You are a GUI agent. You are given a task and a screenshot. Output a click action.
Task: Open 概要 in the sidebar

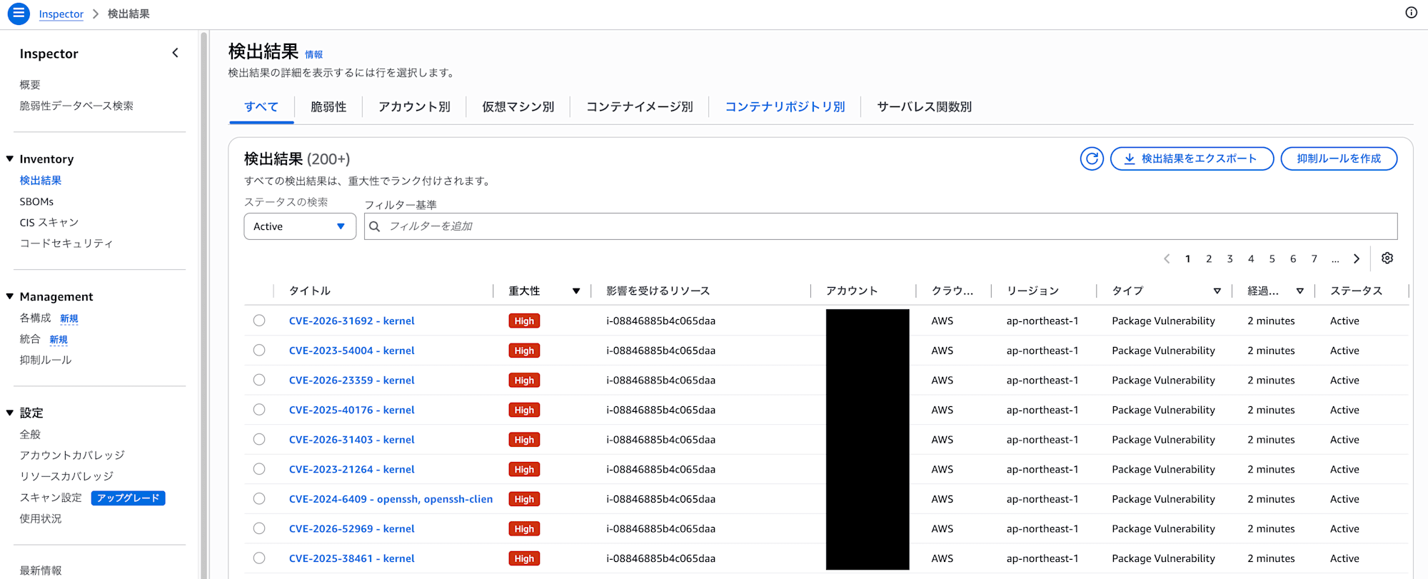pyautogui.click(x=30, y=85)
